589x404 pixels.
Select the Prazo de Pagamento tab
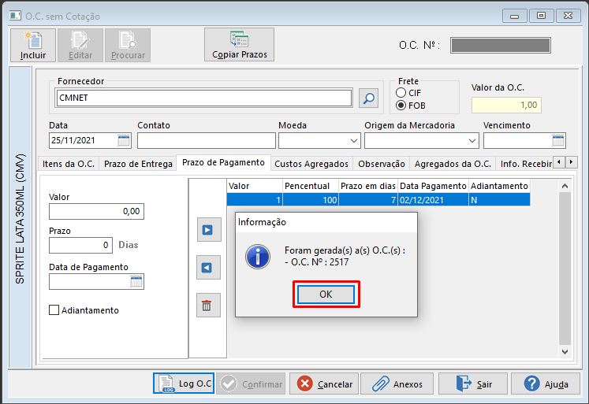coord(223,162)
